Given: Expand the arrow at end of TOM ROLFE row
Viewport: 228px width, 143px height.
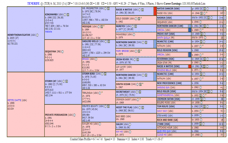Looking at the screenshot, I should [226, 106].
